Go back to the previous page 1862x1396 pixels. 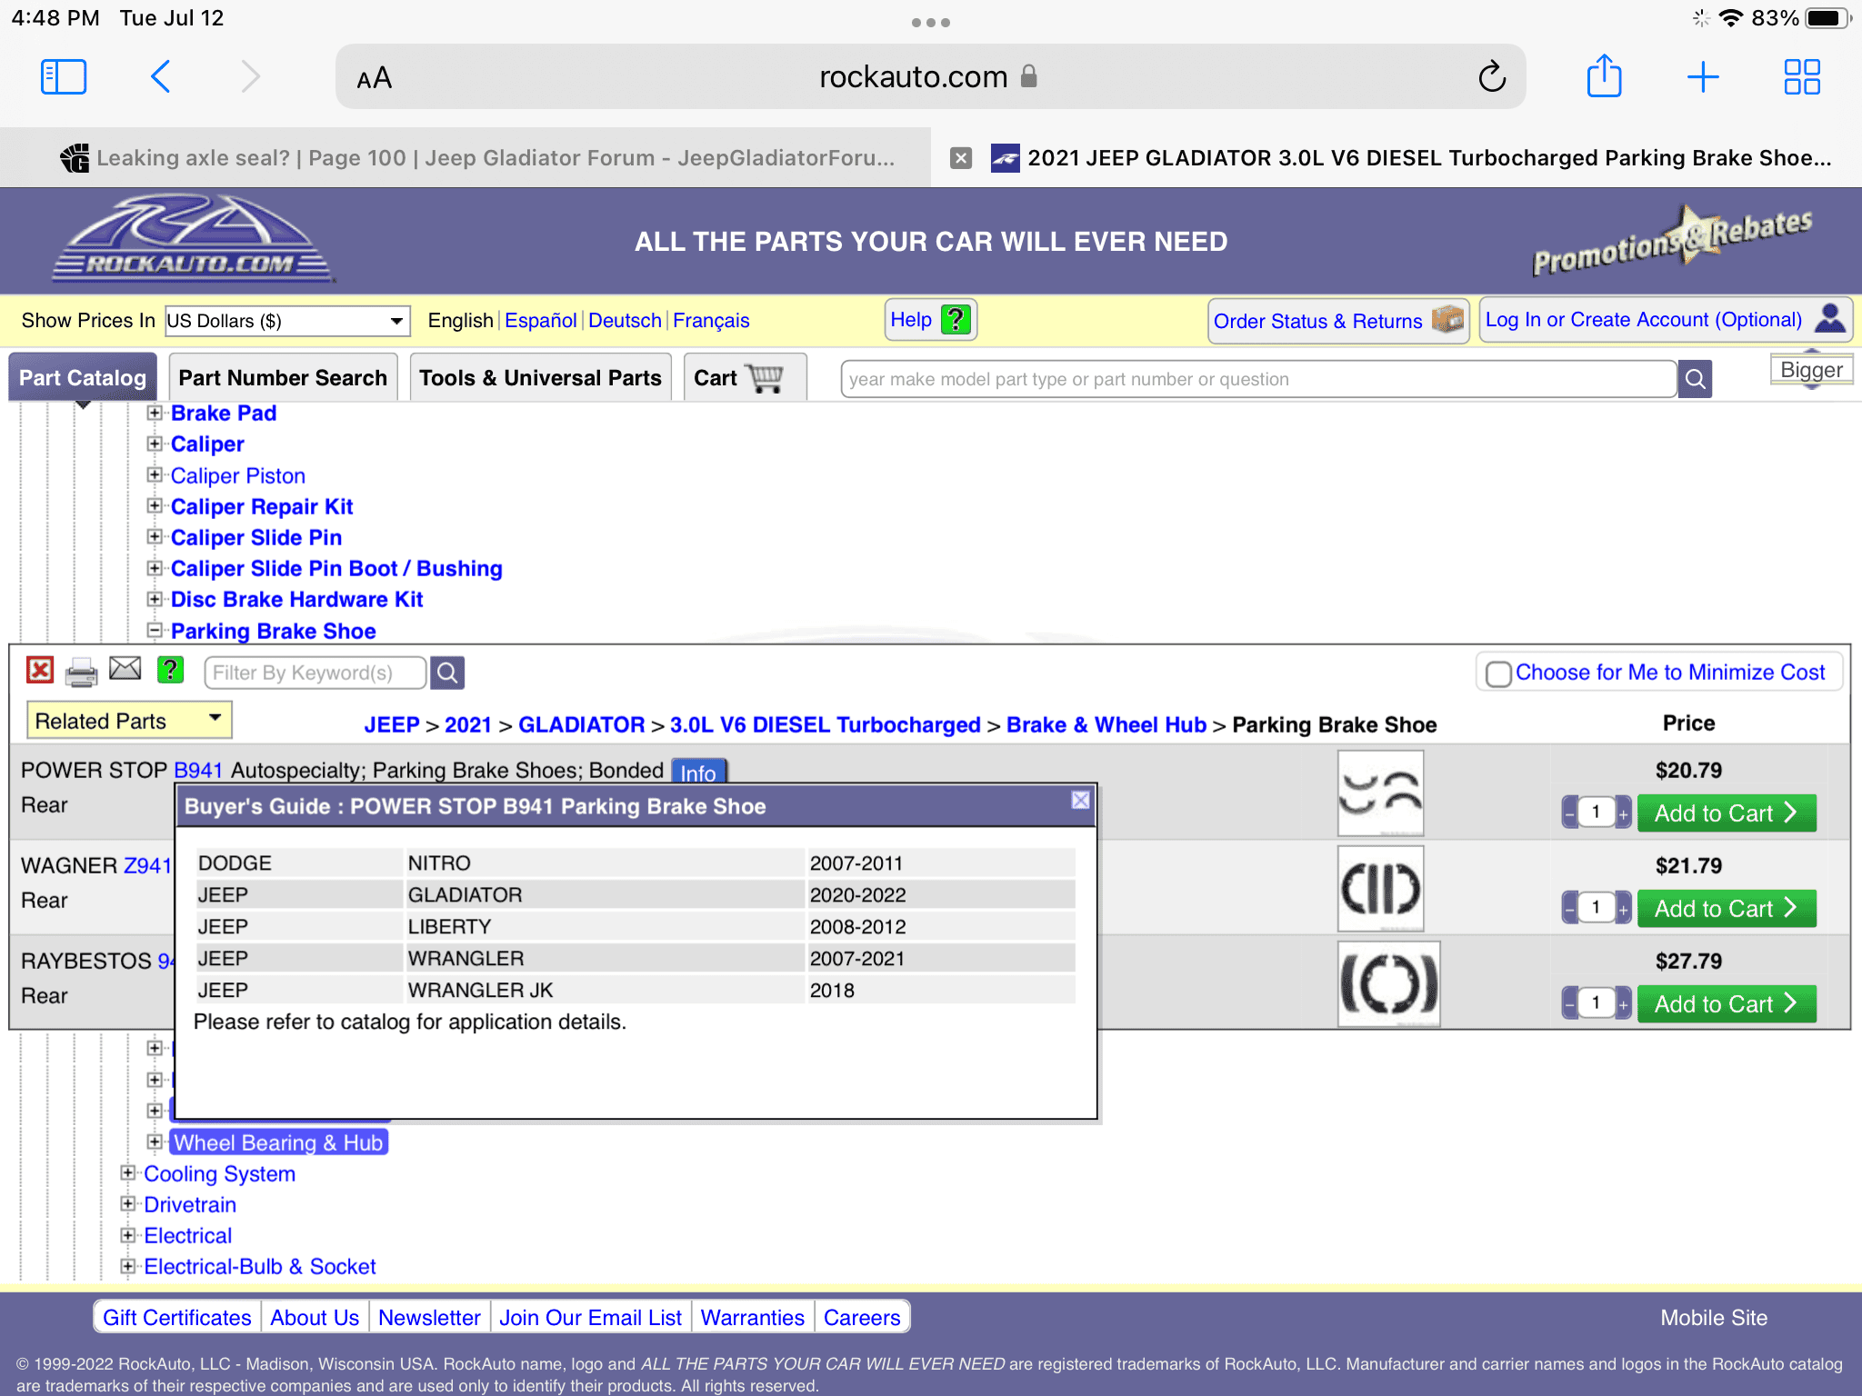[160, 77]
